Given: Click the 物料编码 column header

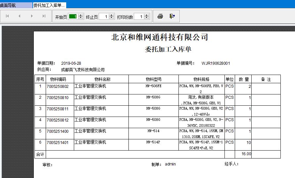Looking at the screenshot, I should tap(58, 79).
